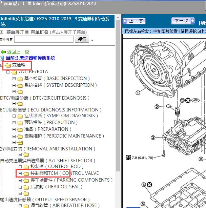Image resolution: width=206 pixels, height=208 pixels.
Task: Click the folder icon beside 系统描述 SYSTEM DESCRIPTION
Action: click(20, 86)
